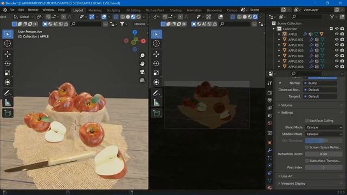Hide APPLE object in viewport
The height and width of the screenshot is (195, 347).
337,34
